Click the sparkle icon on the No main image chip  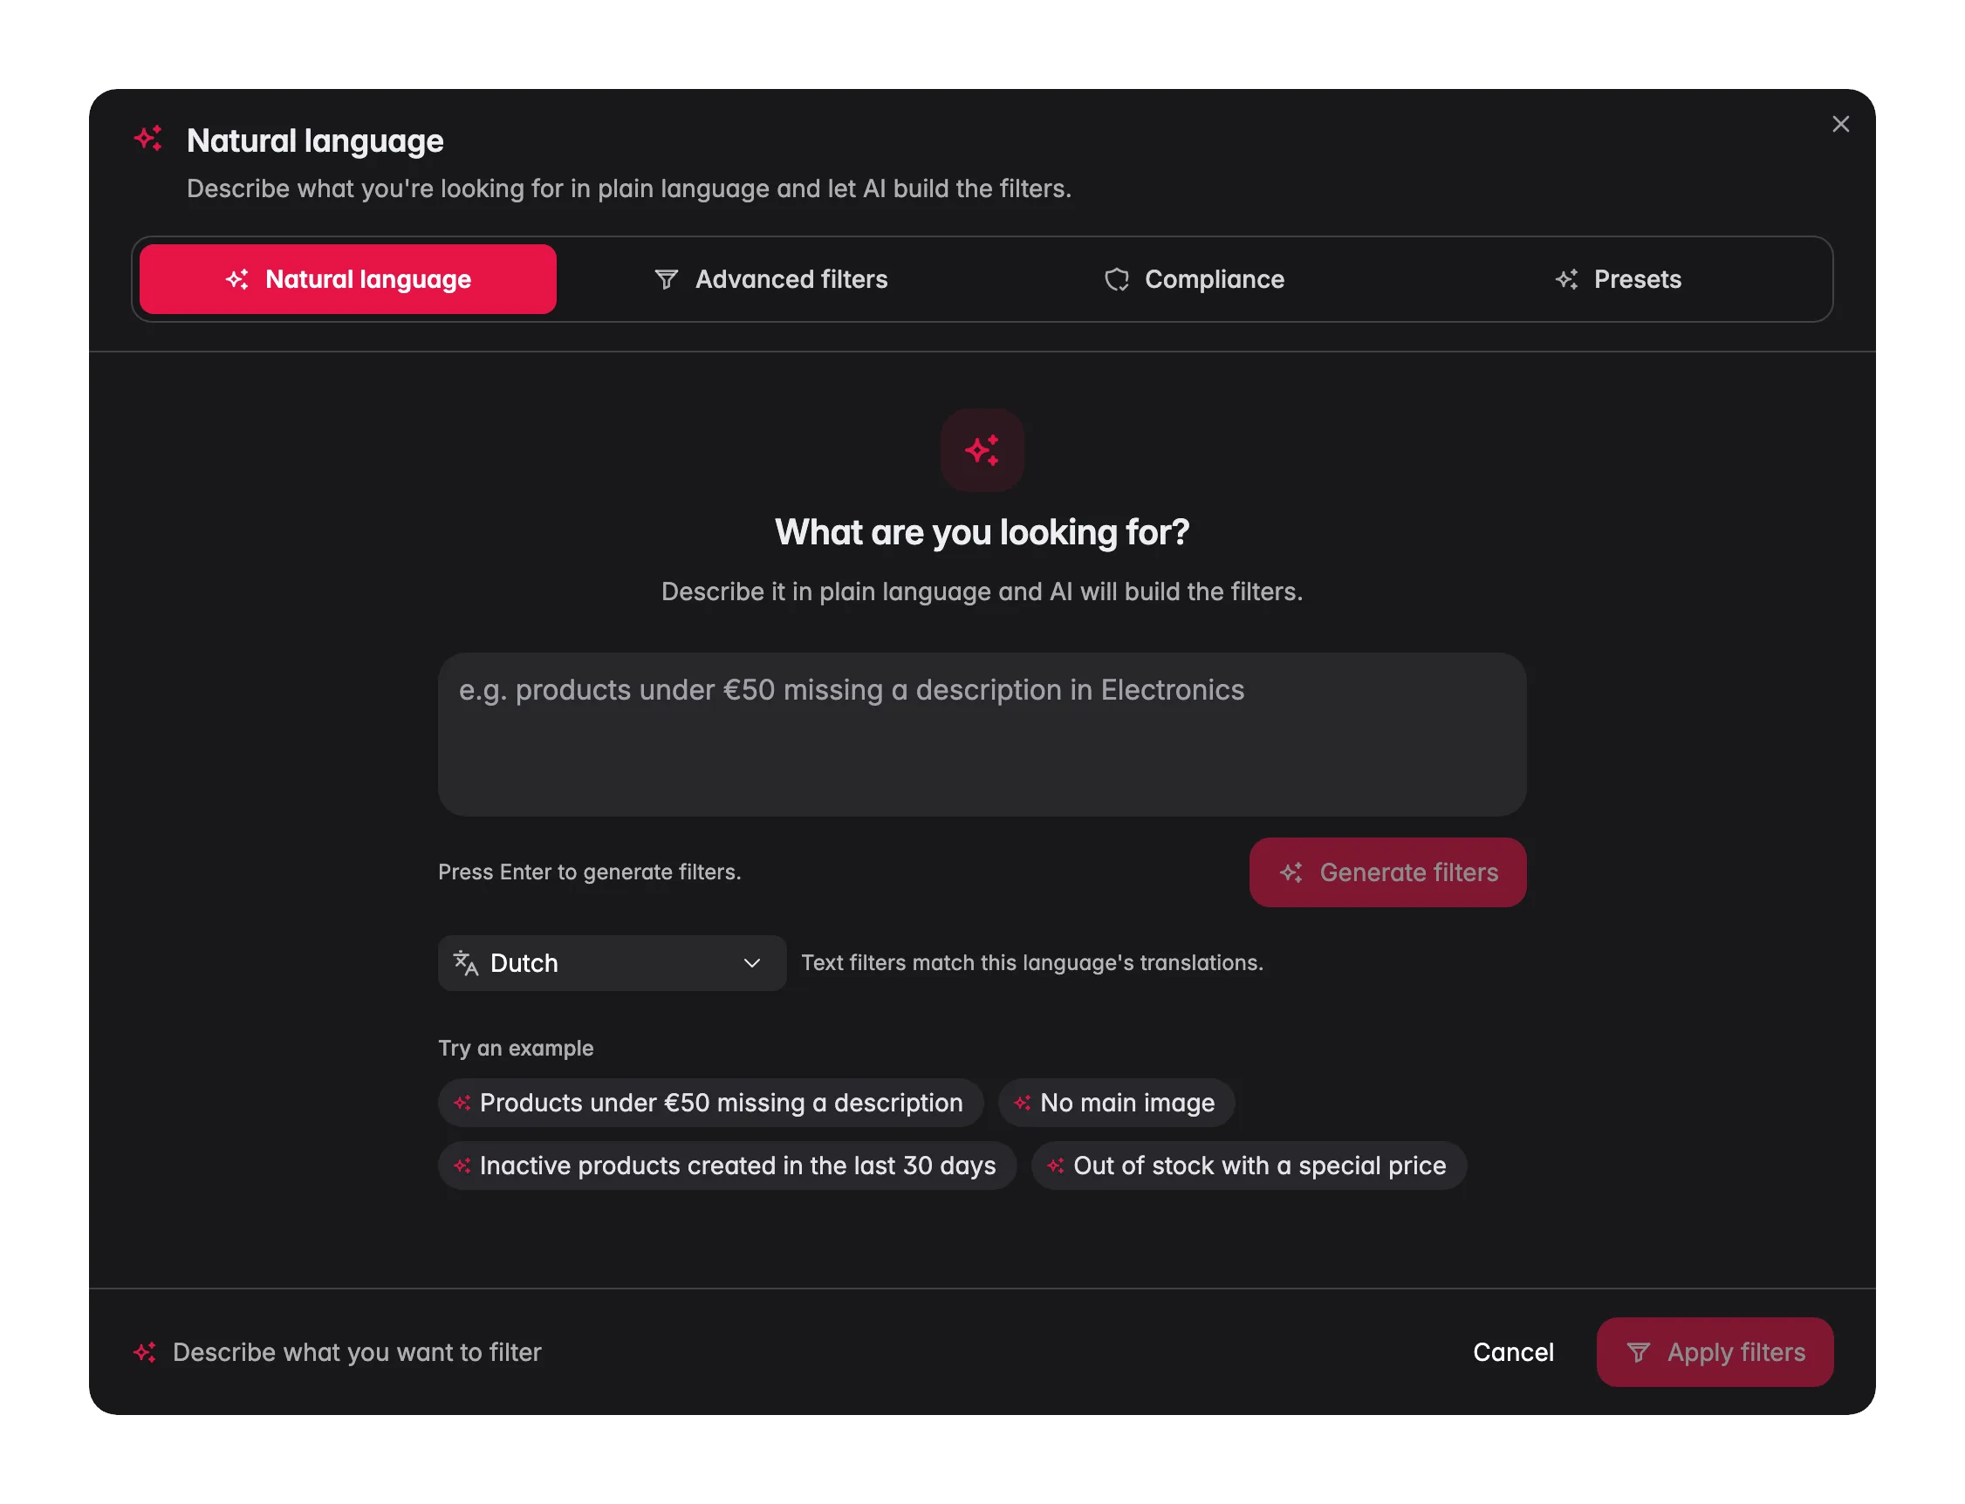point(1022,1103)
